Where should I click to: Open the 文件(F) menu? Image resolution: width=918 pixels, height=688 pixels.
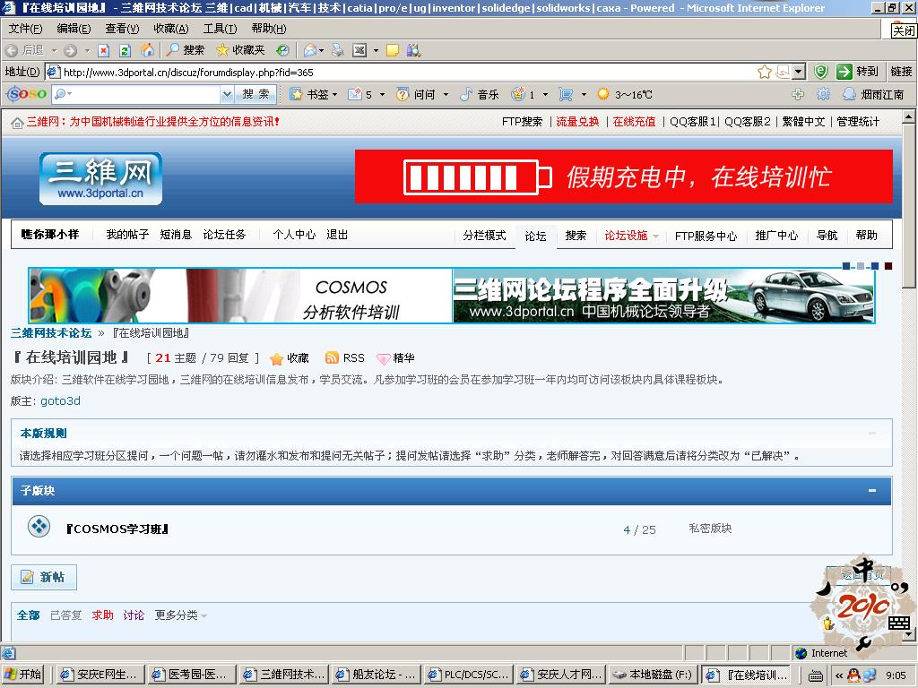[x=25, y=28]
